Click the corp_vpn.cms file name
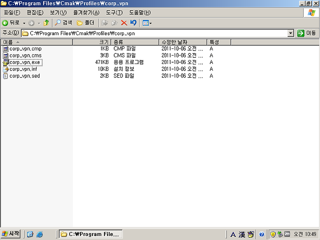This screenshot has width=320, height=240. tap(25, 56)
